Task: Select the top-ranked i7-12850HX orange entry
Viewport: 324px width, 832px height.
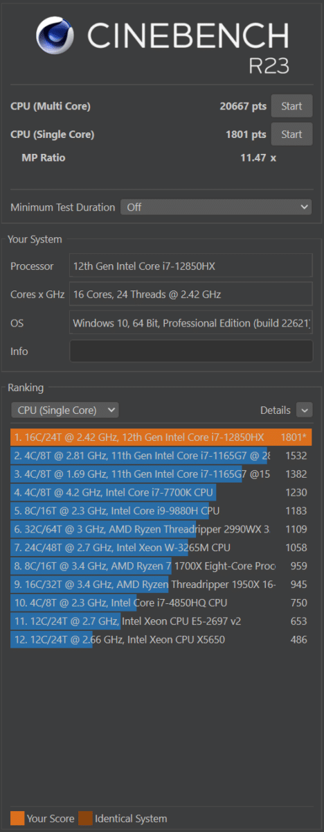Action: click(x=161, y=437)
